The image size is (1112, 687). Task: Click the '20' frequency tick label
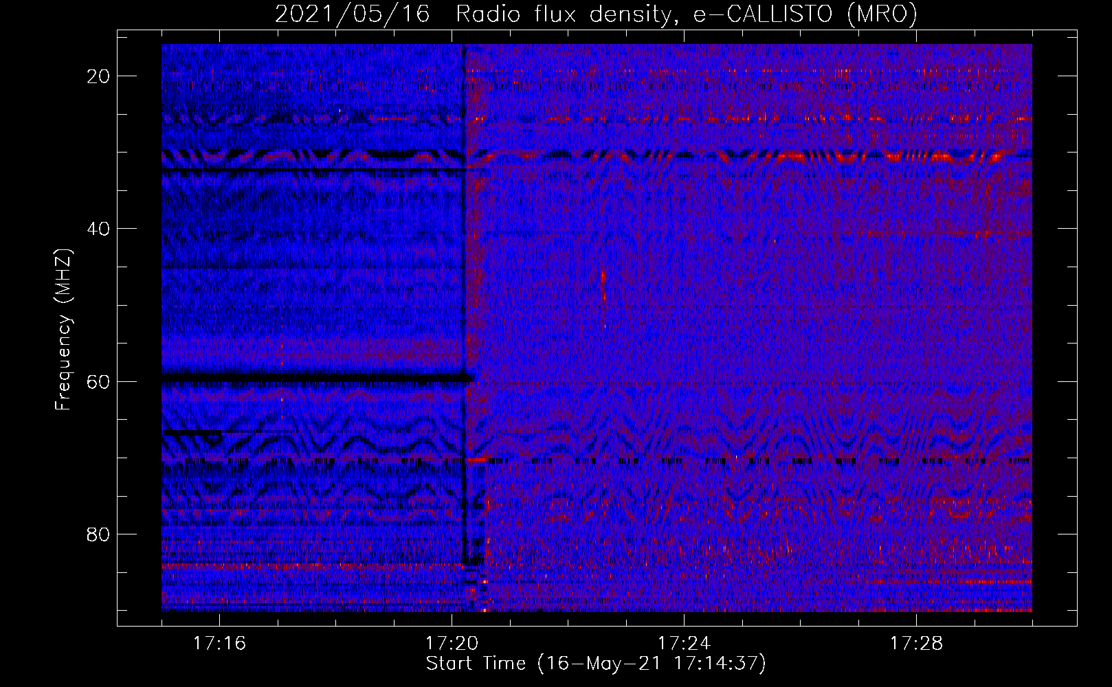pyautogui.click(x=99, y=76)
